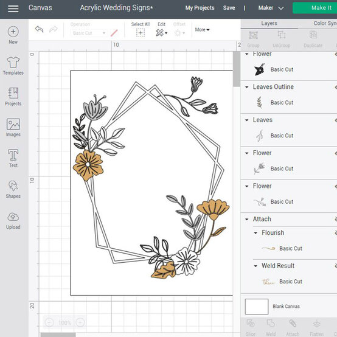The height and width of the screenshot is (337, 337).
Task: Zoom out of the canvas
Action: (x=49, y=322)
